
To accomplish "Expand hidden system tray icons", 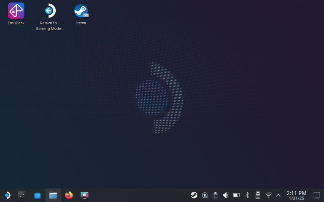I will [x=278, y=195].
